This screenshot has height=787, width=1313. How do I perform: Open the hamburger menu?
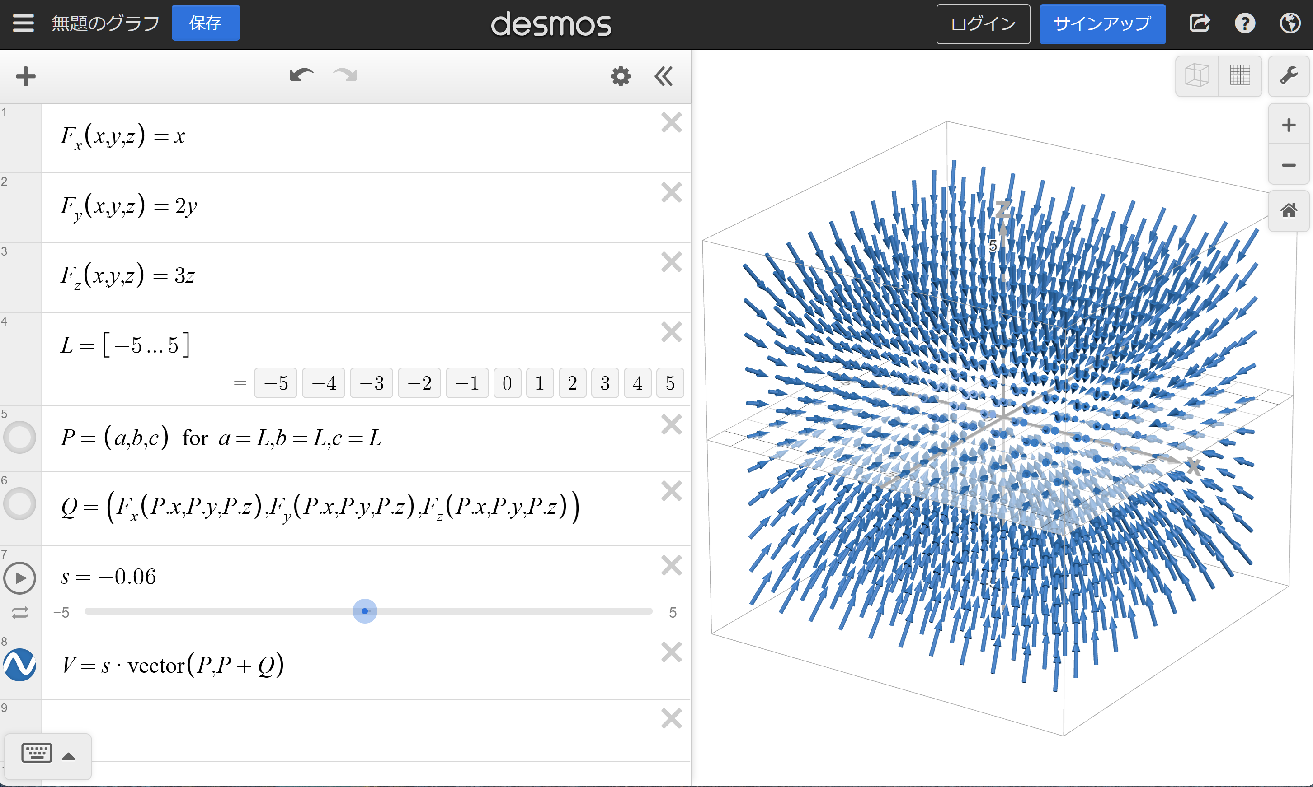pos(24,23)
